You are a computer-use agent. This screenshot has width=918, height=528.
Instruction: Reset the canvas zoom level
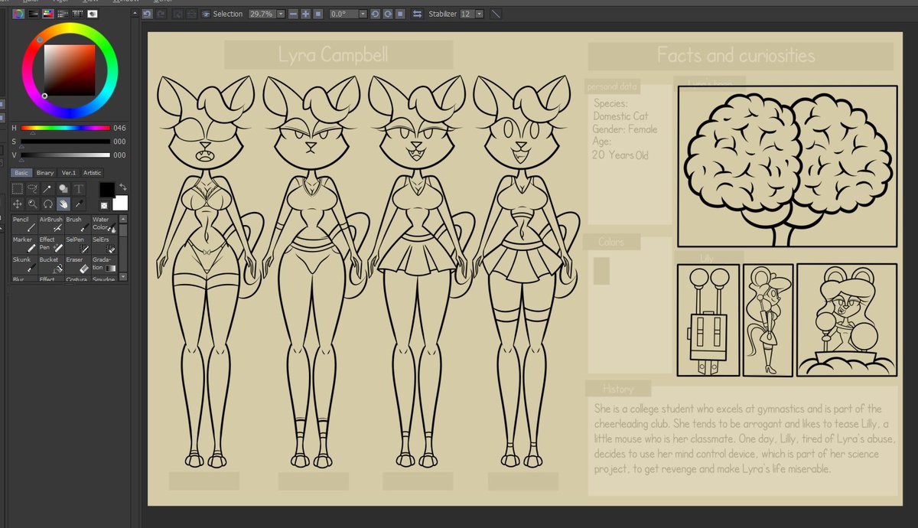coord(317,14)
